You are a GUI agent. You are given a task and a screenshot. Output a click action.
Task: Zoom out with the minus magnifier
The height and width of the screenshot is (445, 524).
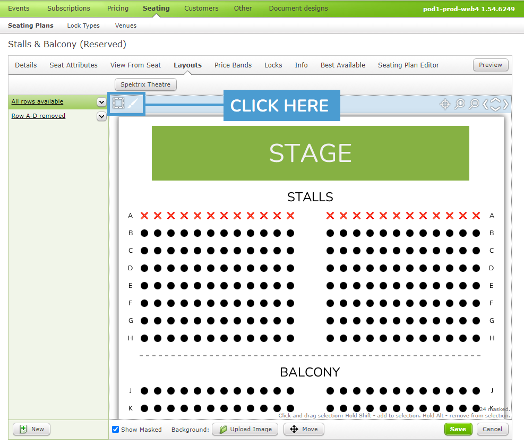point(474,104)
